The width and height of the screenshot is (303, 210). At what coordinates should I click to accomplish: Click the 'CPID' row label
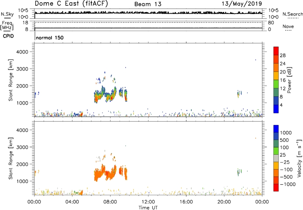(x=8, y=36)
